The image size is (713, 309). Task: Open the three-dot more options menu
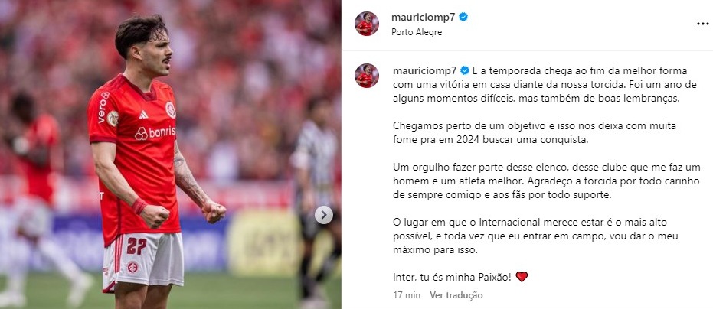[x=702, y=24]
